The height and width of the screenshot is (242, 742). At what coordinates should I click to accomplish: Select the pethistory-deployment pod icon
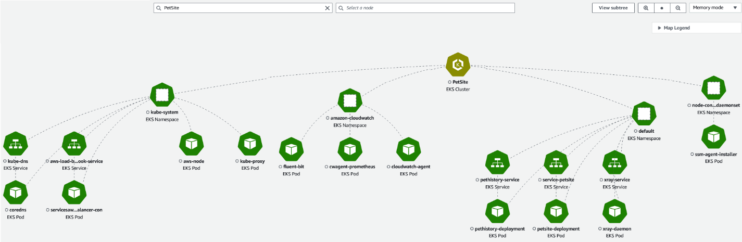[x=497, y=212]
